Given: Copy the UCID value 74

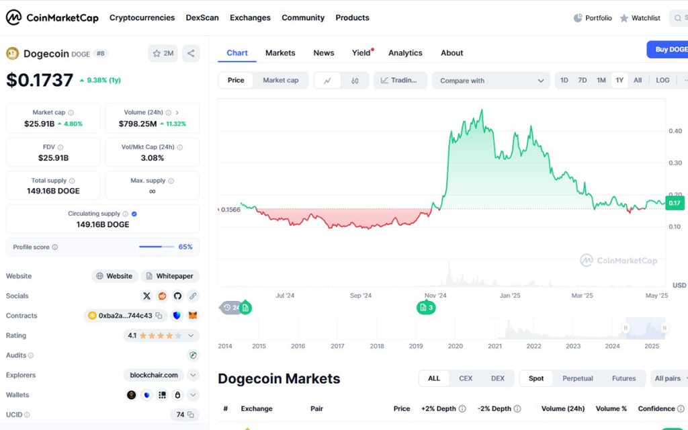Looking at the screenshot, I should 191,415.
